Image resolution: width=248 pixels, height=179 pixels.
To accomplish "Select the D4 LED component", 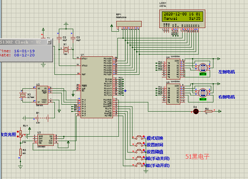I will coord(195,111).
